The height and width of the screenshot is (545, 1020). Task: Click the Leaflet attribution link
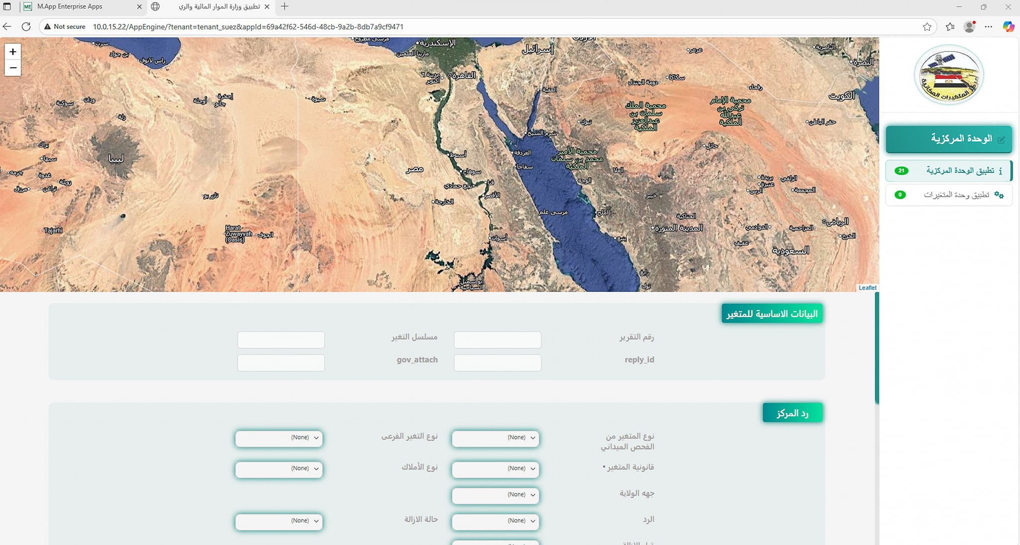click(867, 288)
